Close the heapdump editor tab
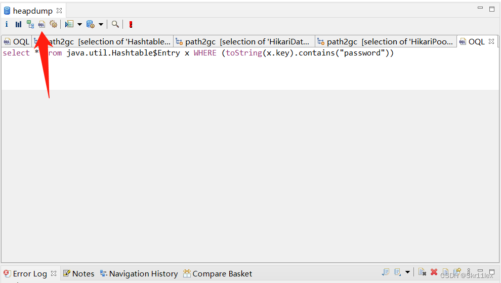The width and height of the screenshot is (501, 283). (59, 11)
